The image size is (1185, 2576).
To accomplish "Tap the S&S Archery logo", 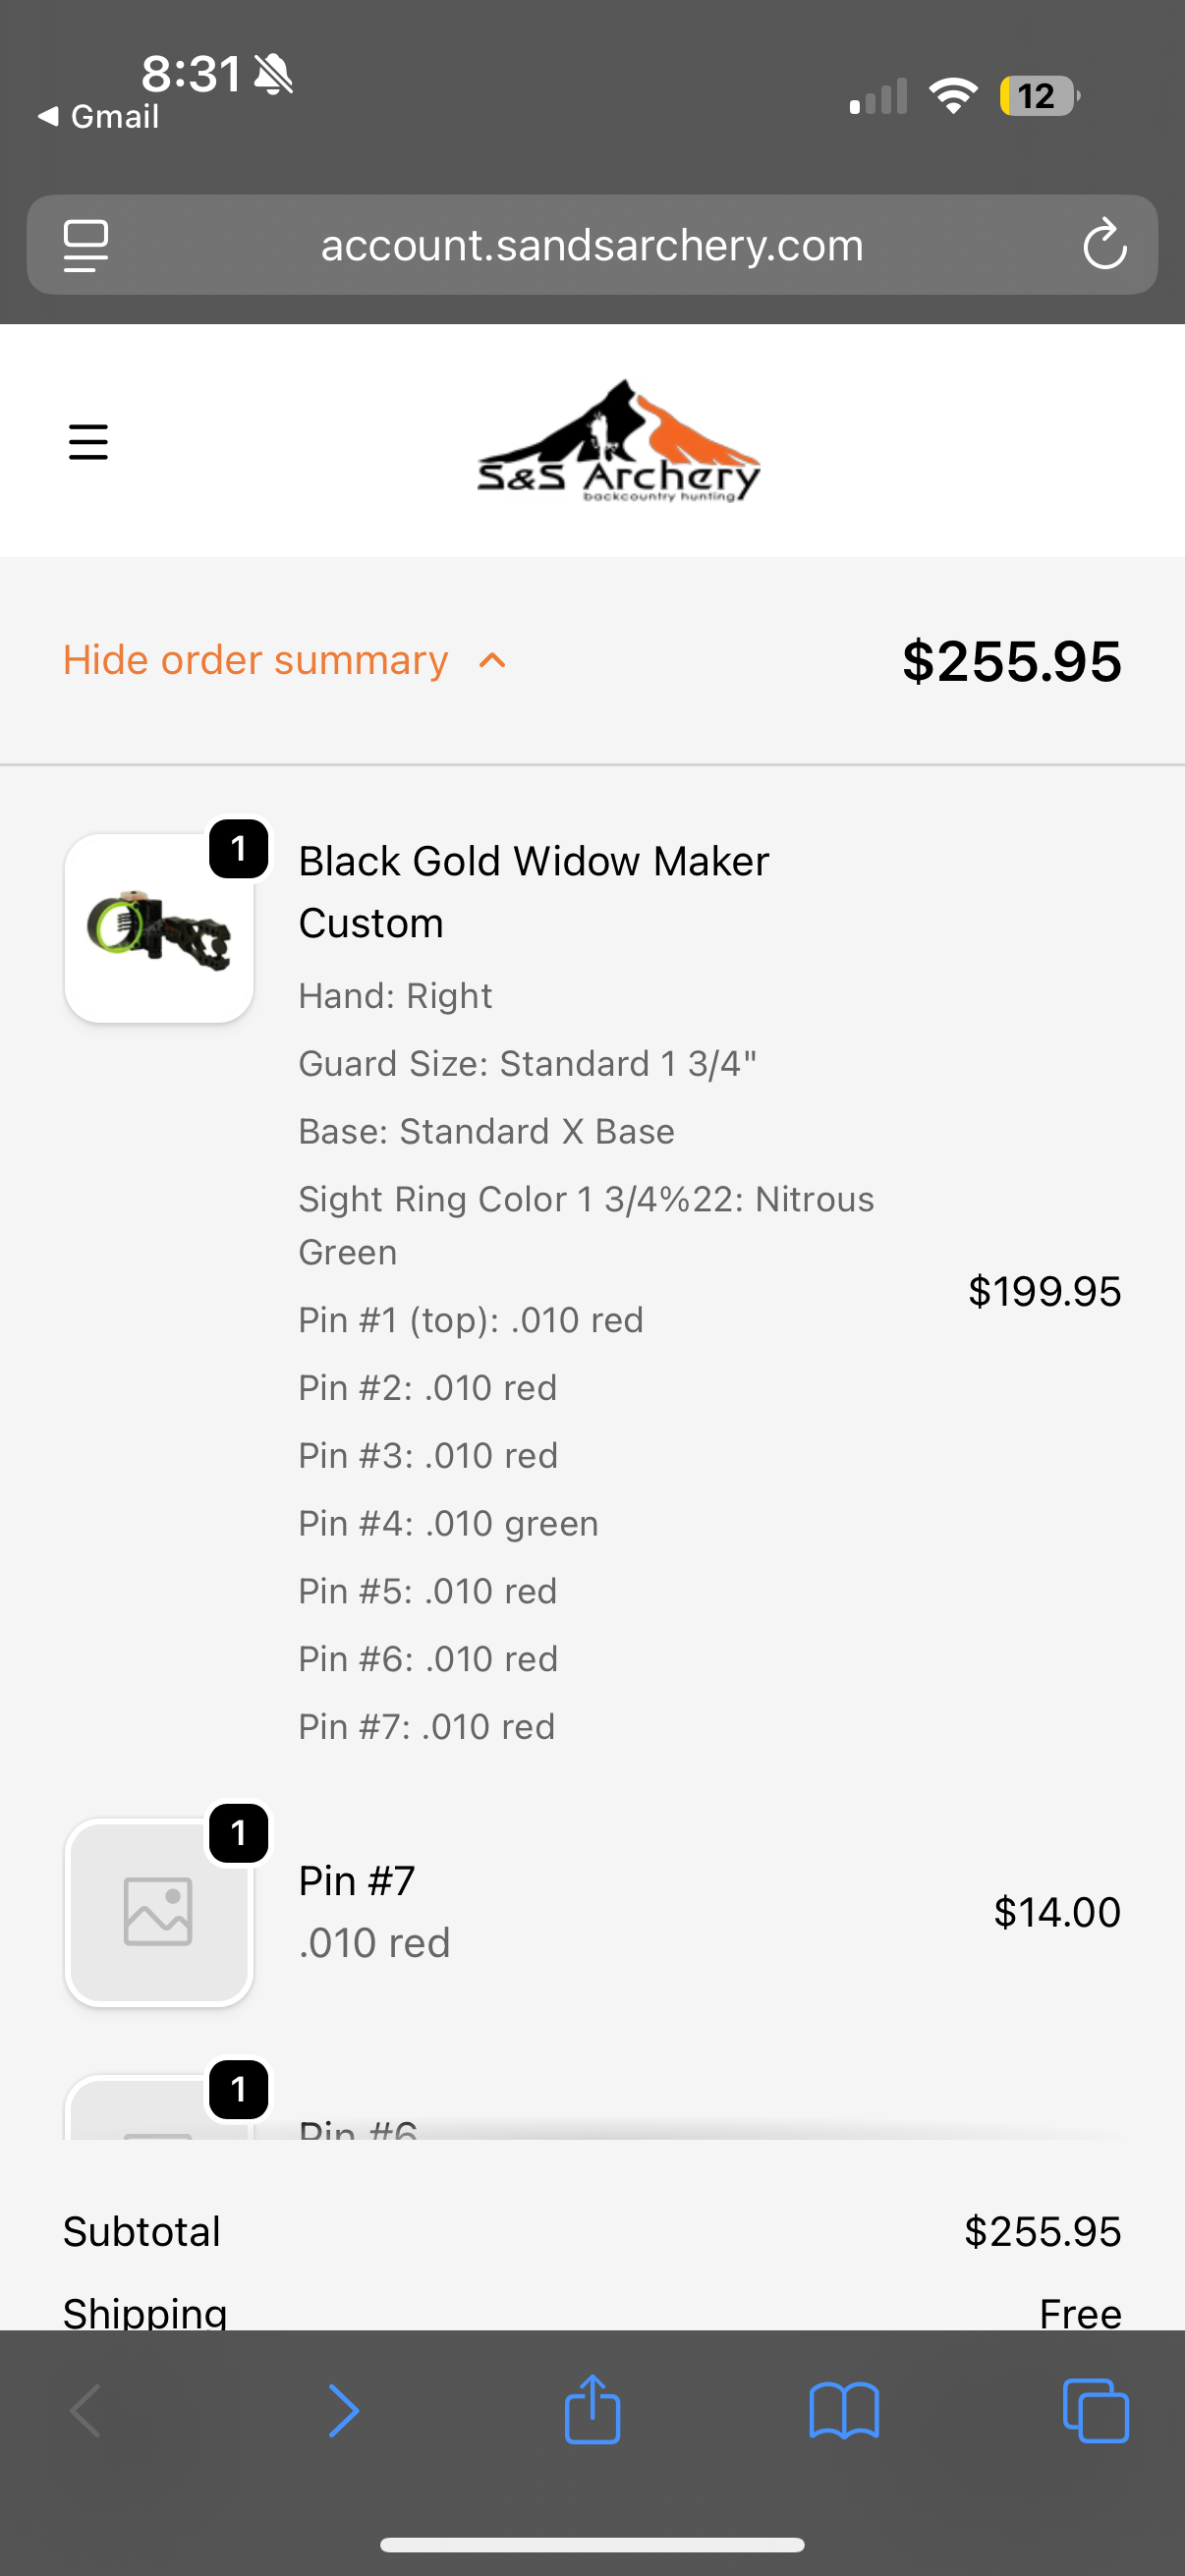I will click(x=619, y=441).
